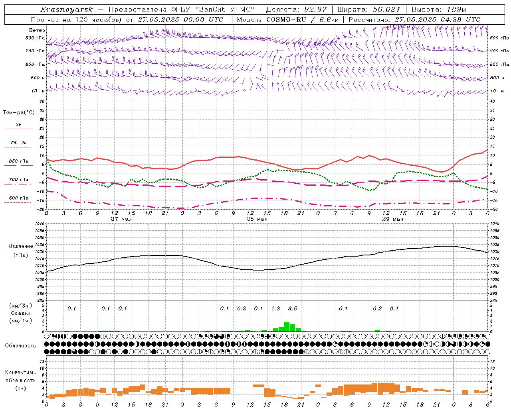Click the Td 2м dew point legend label
This screenshot has width=511, height=408.
point(18,143)
